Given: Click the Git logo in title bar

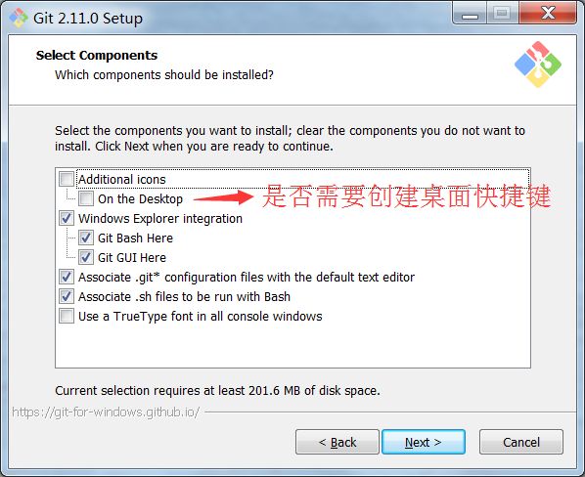Looking at the screenshot, I should coord(19,18).
